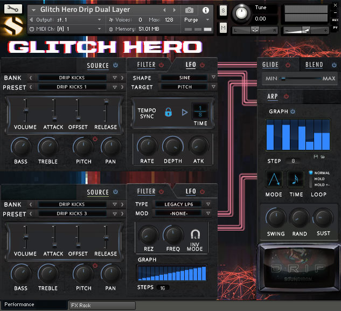Open the Performance tab

coord(34,305)
